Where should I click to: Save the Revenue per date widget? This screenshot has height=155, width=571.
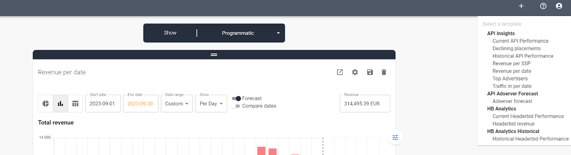370,72
